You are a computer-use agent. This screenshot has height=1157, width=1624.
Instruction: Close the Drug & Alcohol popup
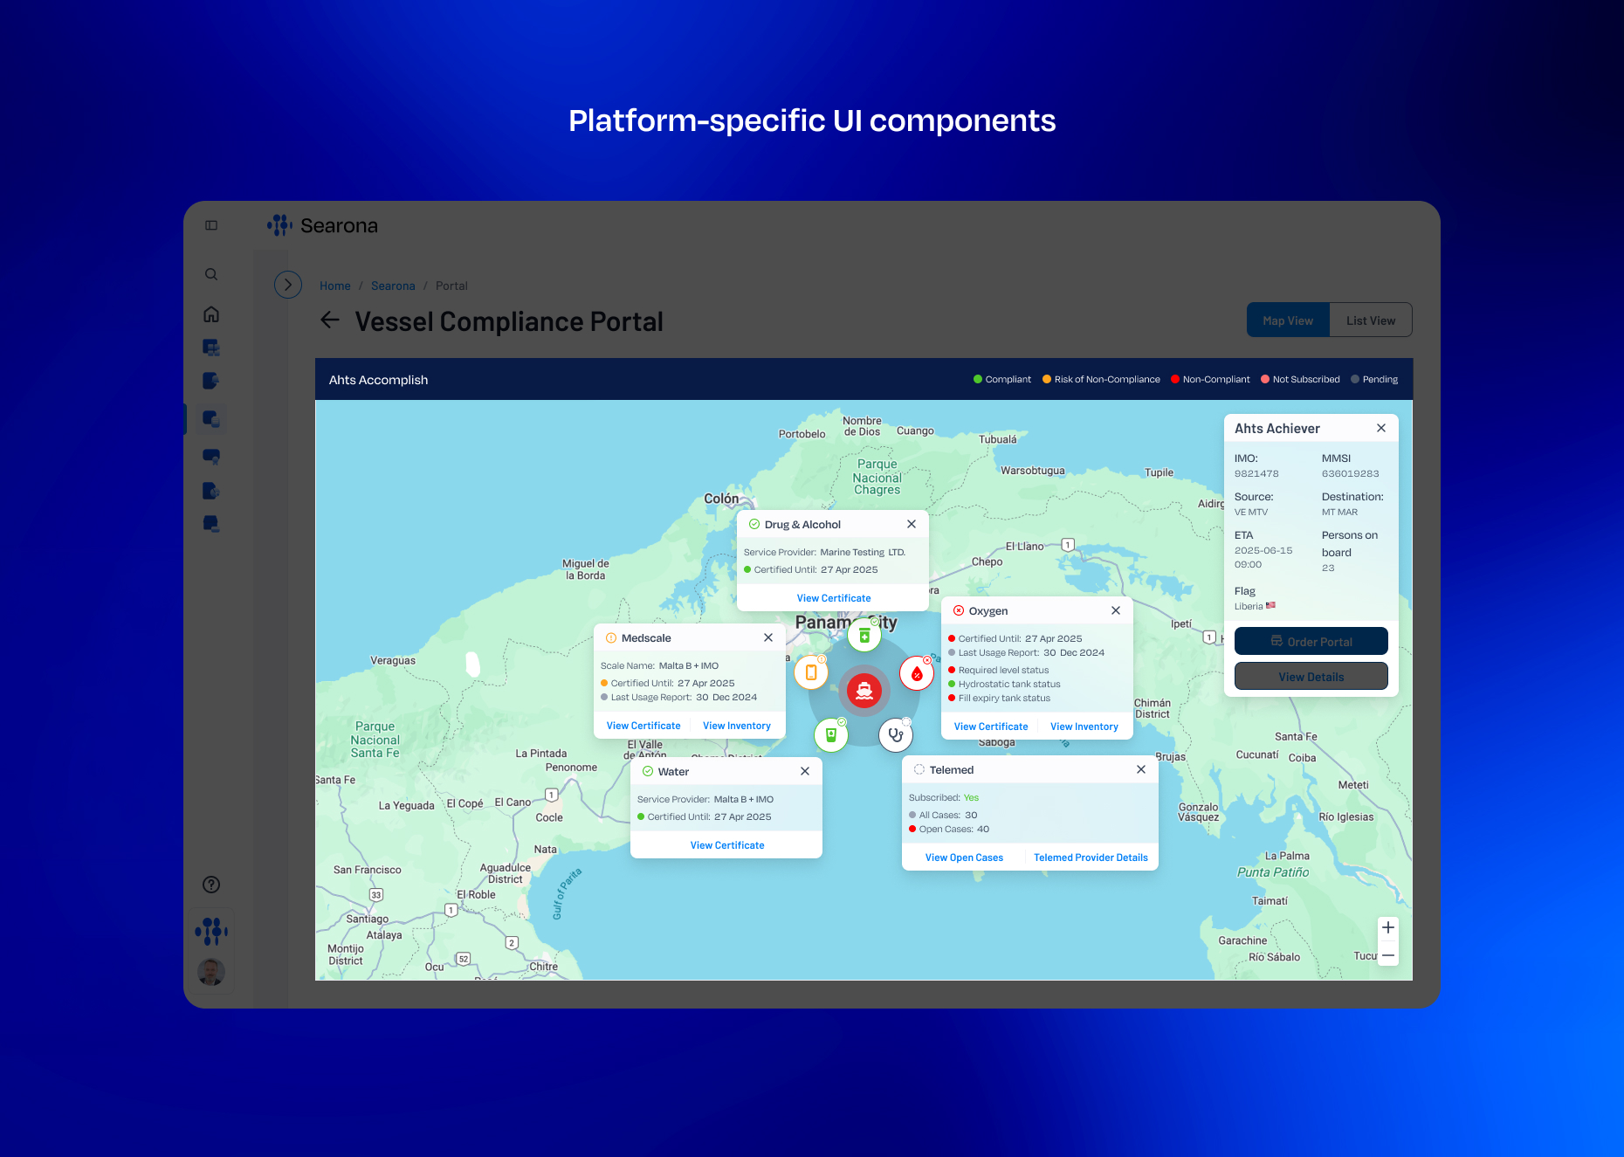pos(912,524)
